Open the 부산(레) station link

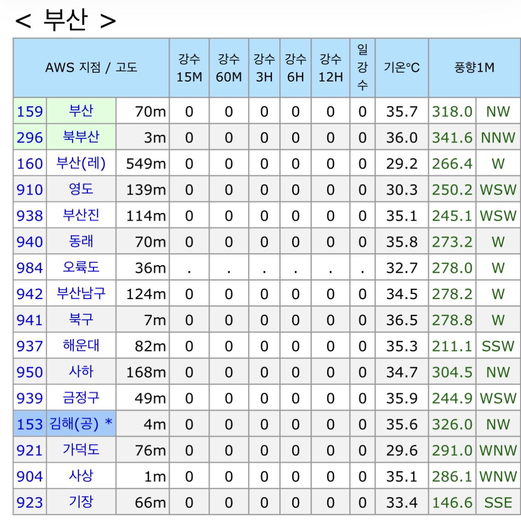[x=81, y=163]
